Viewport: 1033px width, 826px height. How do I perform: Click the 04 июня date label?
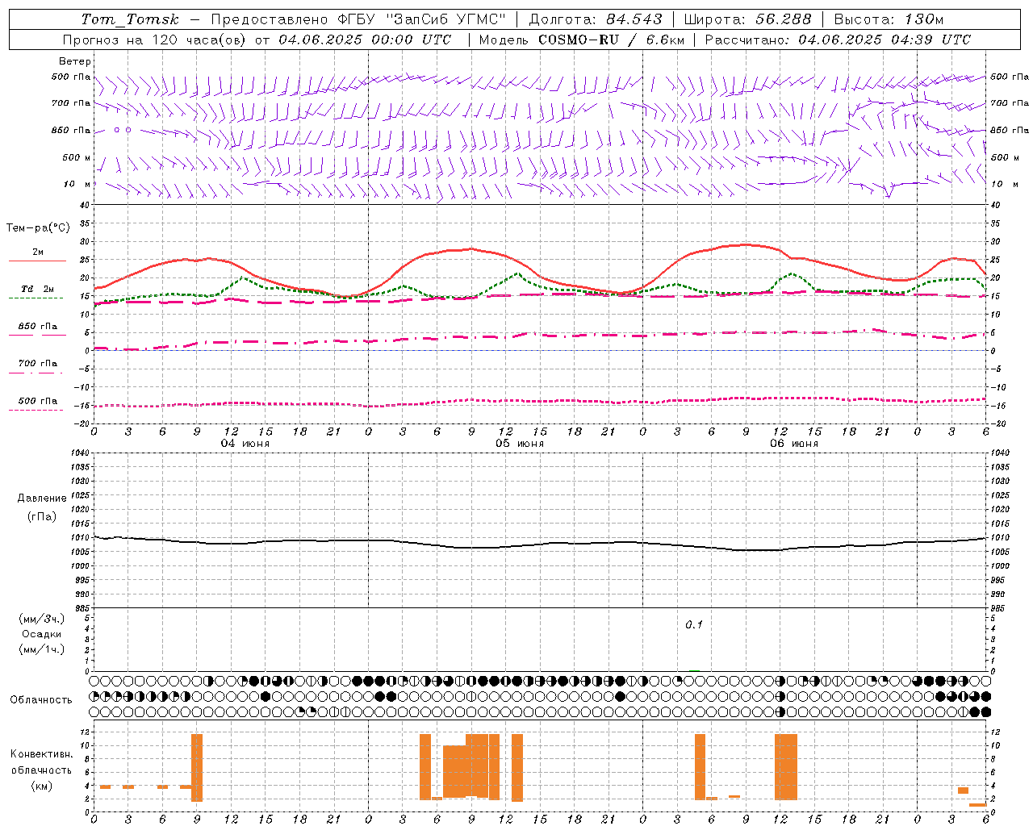tap(245, 444)
